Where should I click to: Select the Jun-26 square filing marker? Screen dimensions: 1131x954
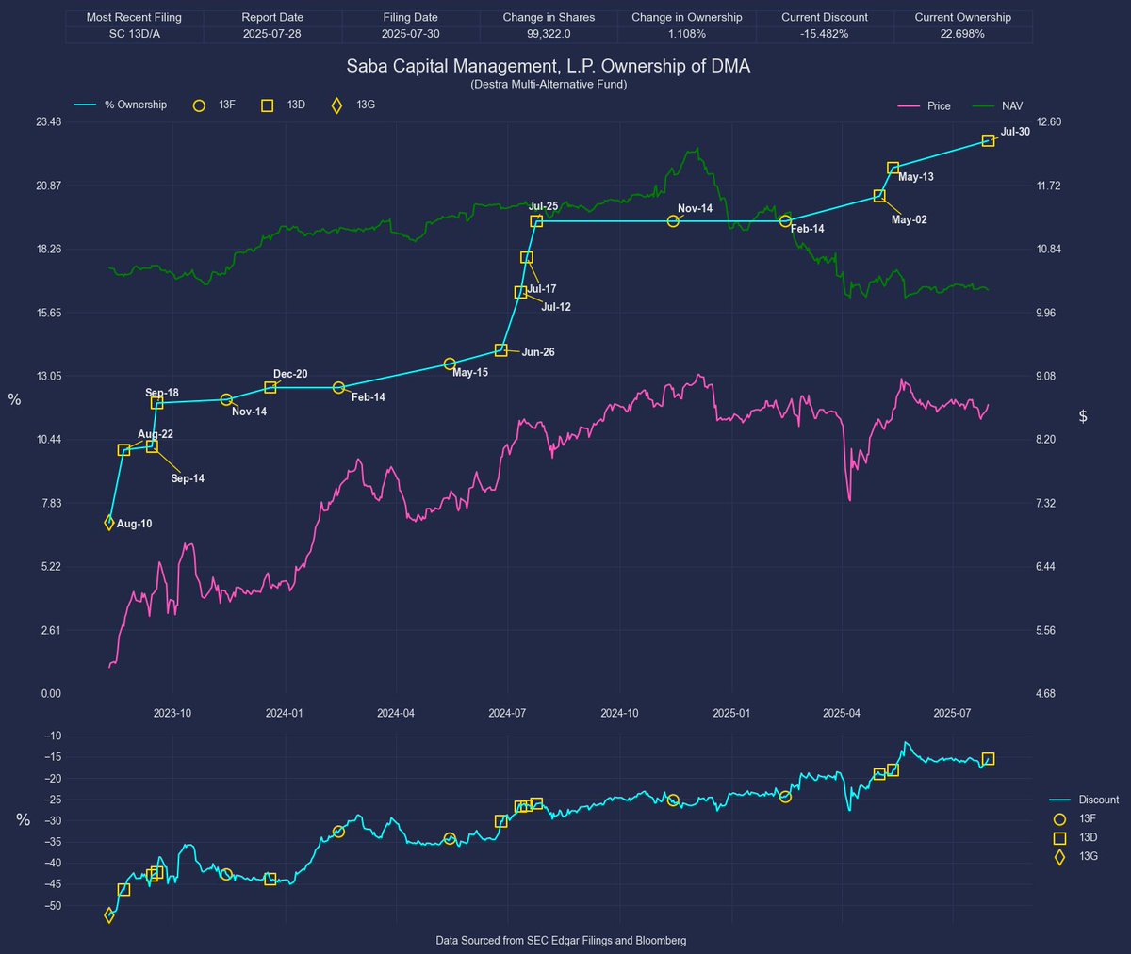501,350
